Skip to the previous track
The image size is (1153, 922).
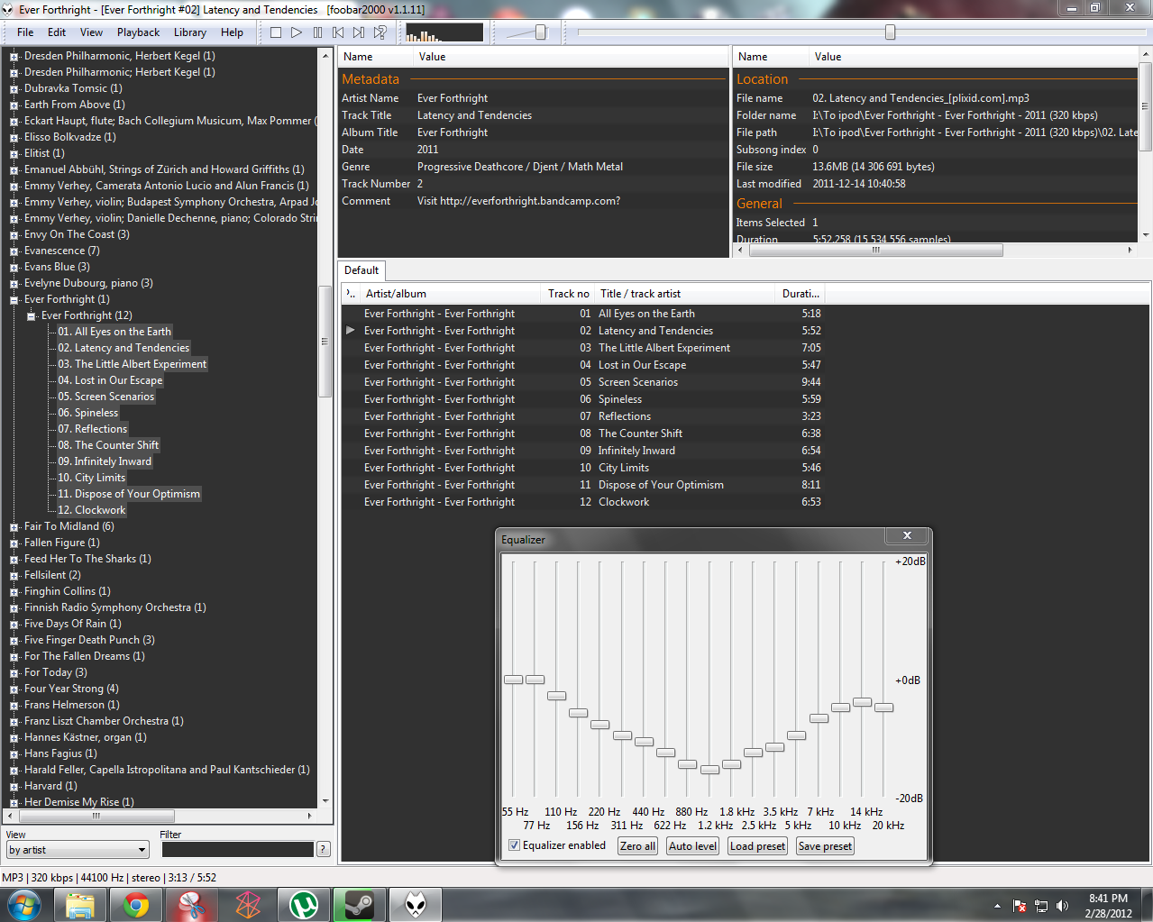click(x=338, y=32)
